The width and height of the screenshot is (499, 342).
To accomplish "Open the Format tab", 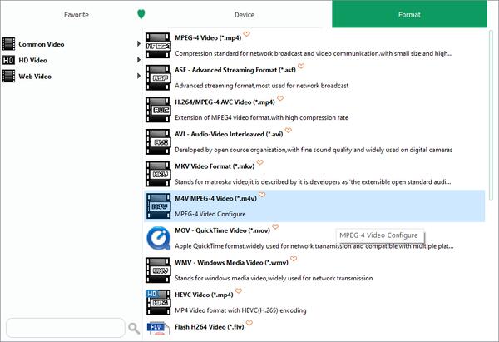I will pos(409,14).
